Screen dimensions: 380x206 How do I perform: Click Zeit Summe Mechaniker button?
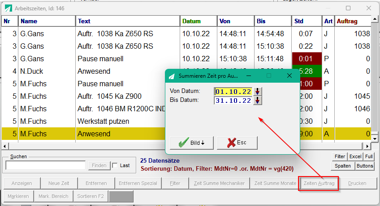point(219,183)
